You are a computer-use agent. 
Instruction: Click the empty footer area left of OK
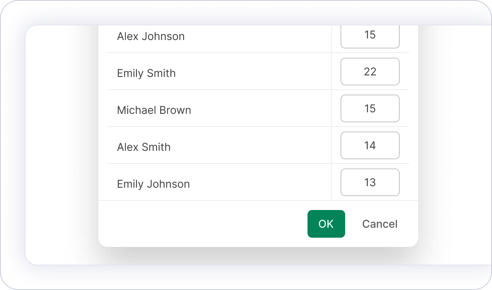[200, 224]
